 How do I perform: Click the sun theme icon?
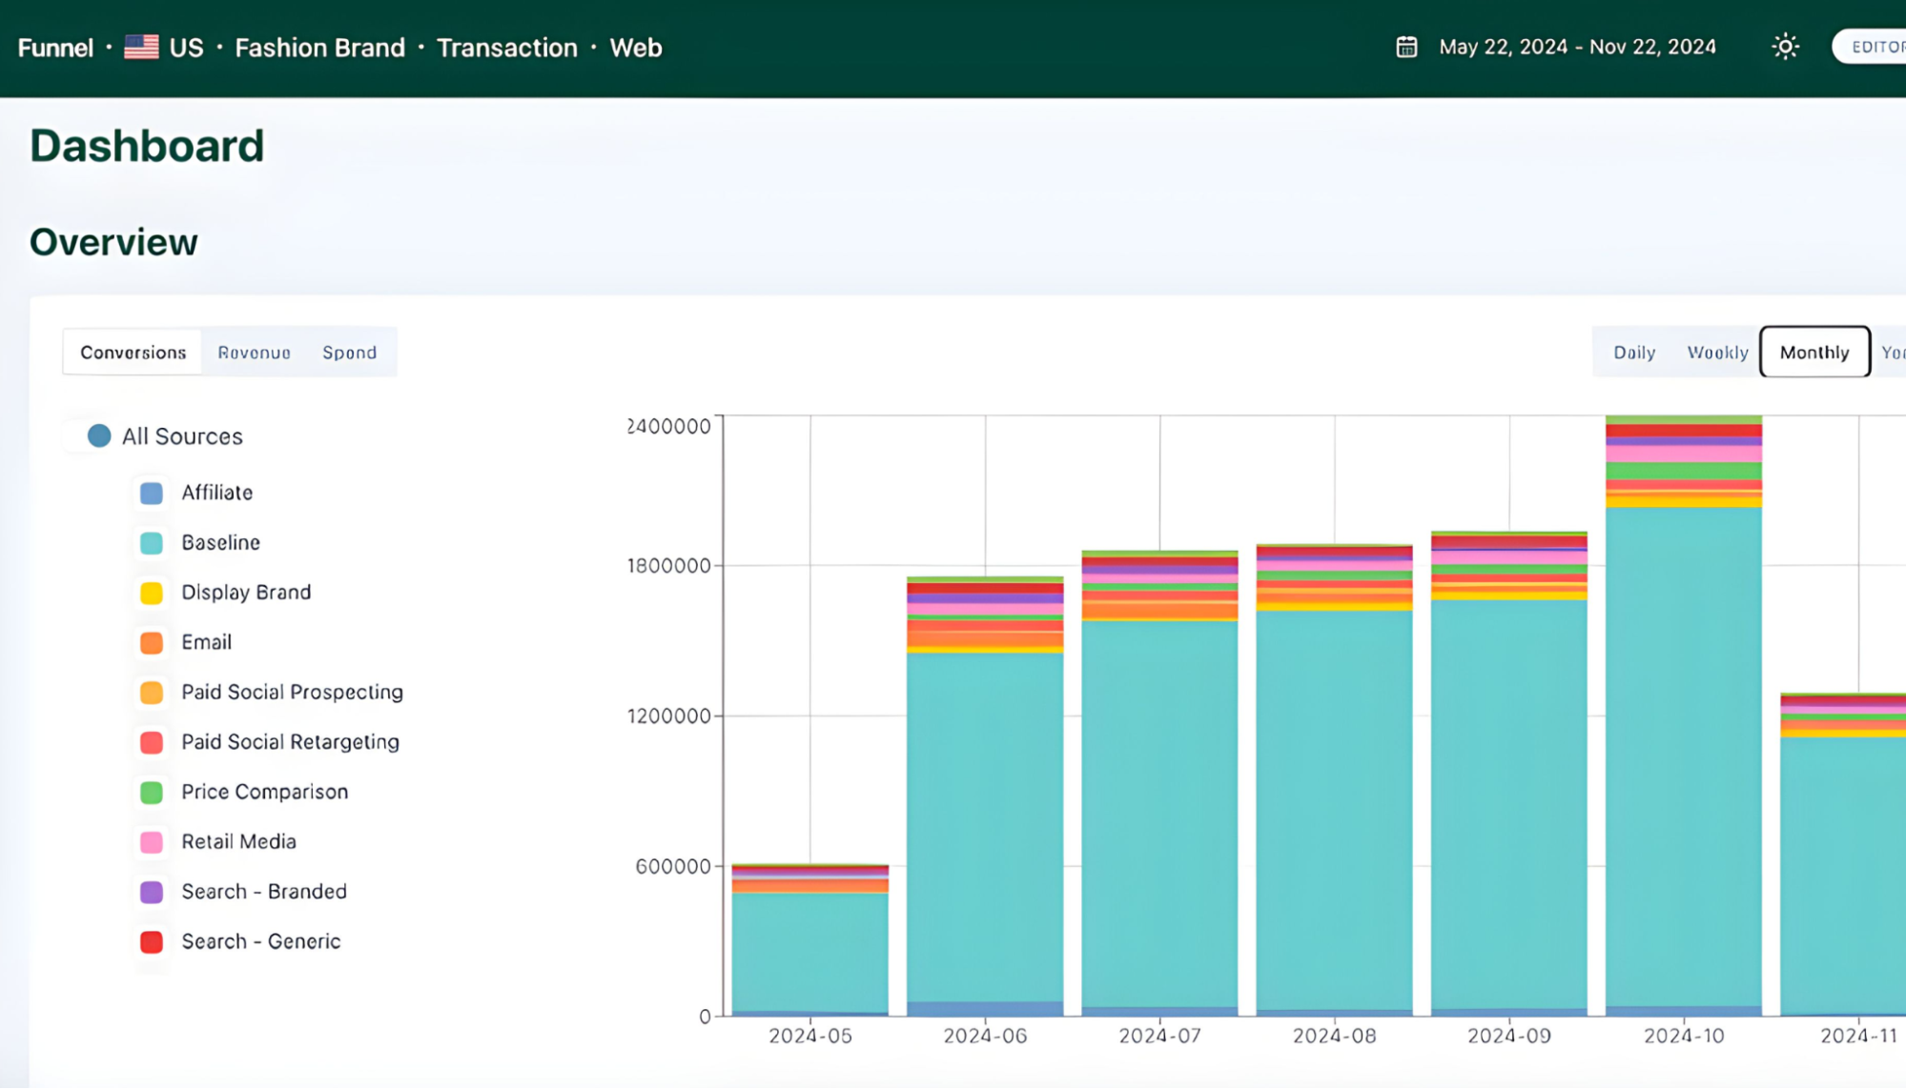[1784, 47]
